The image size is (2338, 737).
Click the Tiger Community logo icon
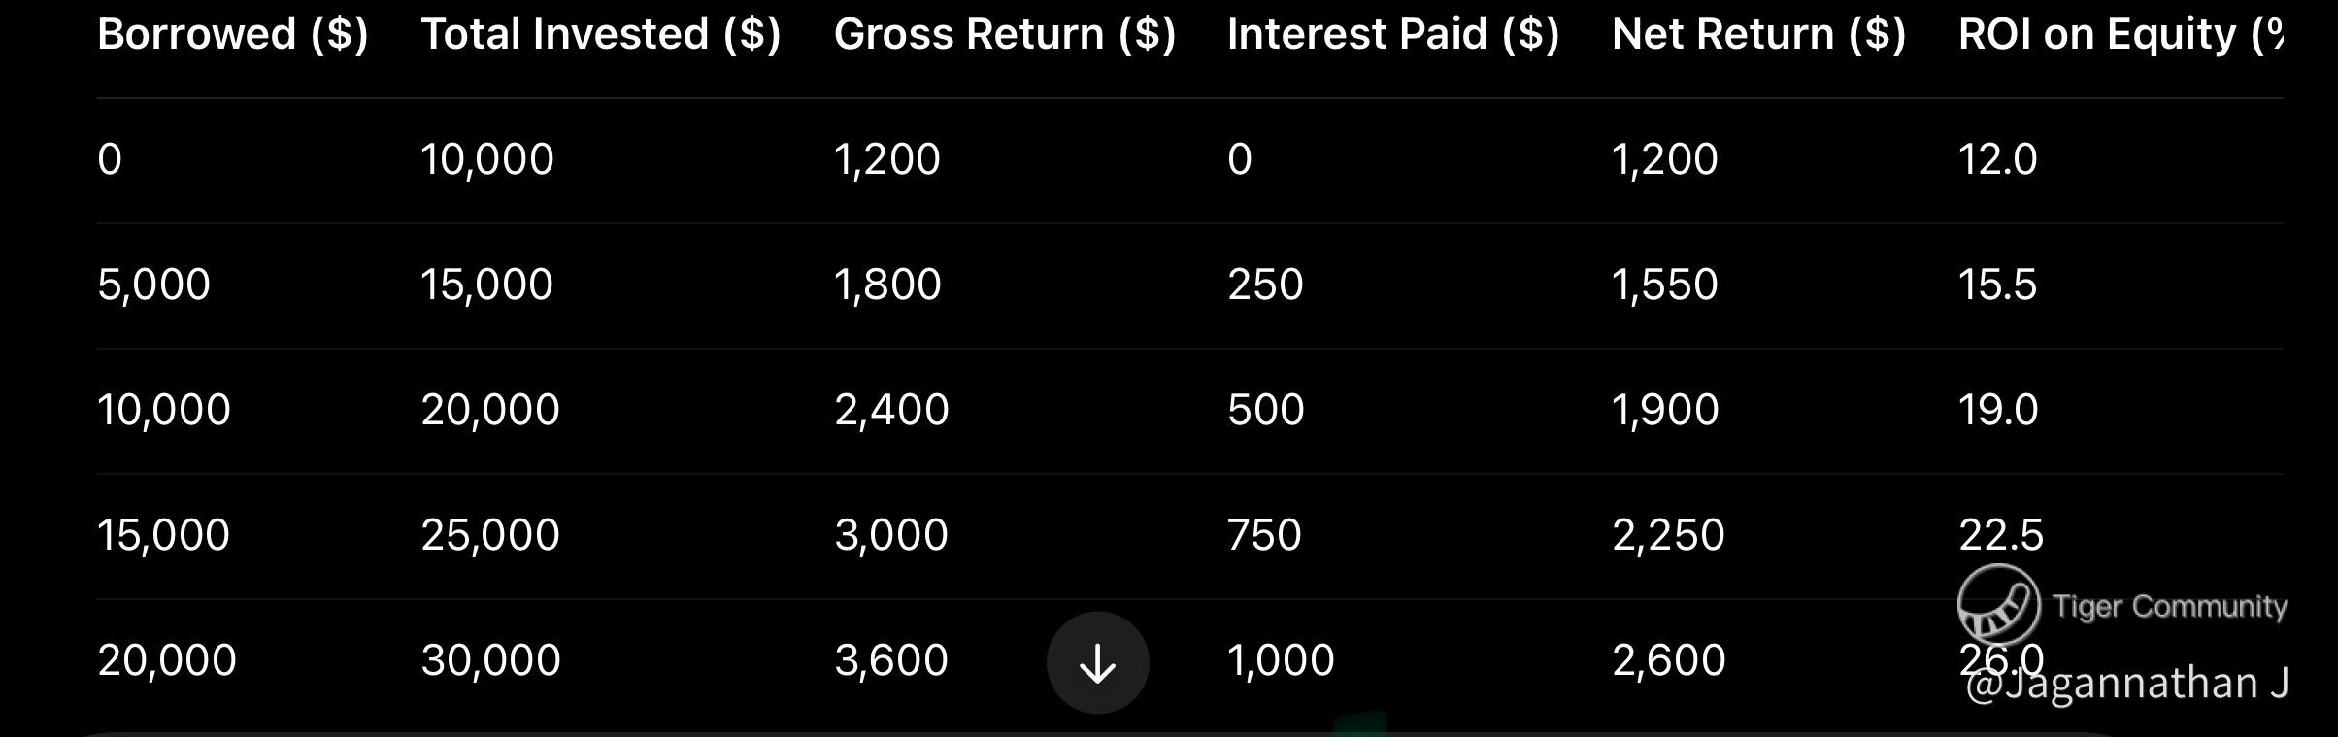coord(1998,604)
